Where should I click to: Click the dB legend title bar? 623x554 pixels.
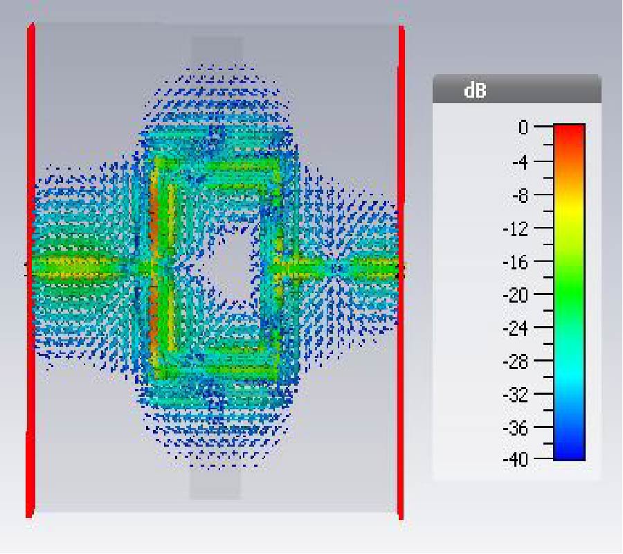(516, 90)
